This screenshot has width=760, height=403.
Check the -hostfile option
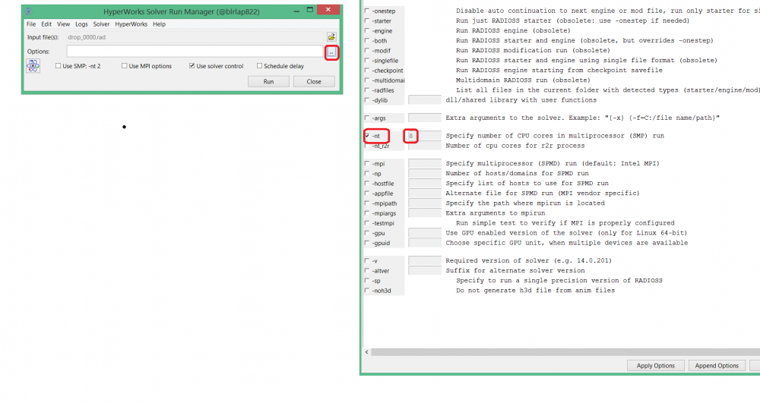367,184
